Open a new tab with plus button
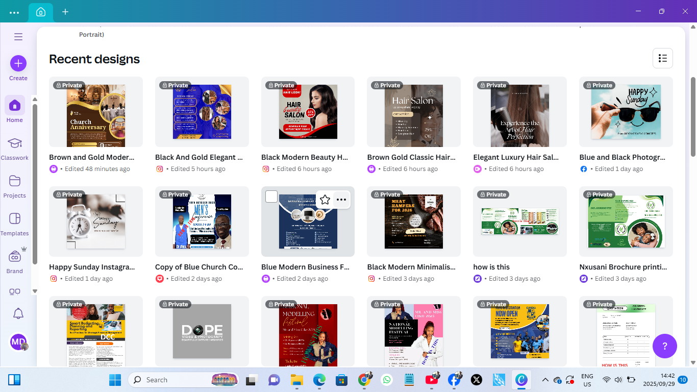The width and height of the screenshot is (697, 392). (x=65, y=12)
